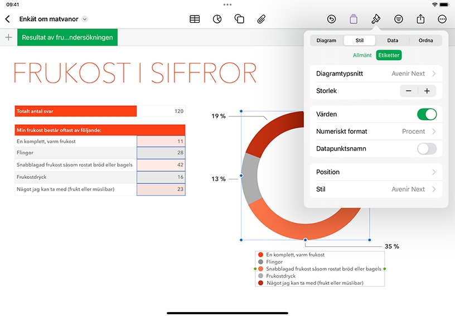The height and width of the screenshot is (316, 455).
Task: Open the Organize filter icon
Action: [x=399, y=19]
